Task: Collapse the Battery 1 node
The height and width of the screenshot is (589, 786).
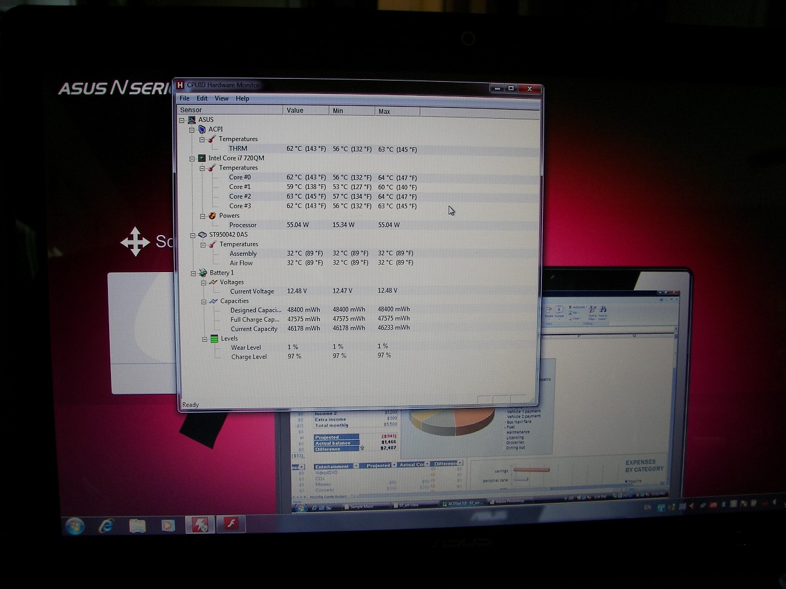Action: [x=193, y=273]
